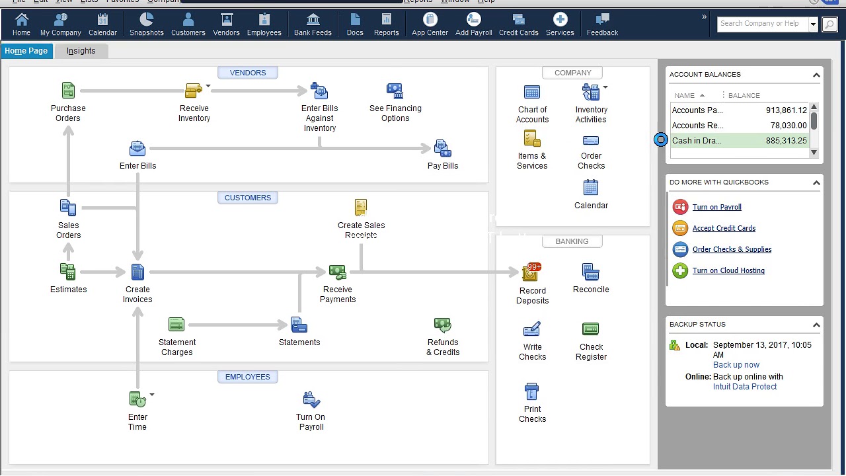Click the Enter Bills icon
This screenshot has height=476, width=846.
click(x=137, y=148)
